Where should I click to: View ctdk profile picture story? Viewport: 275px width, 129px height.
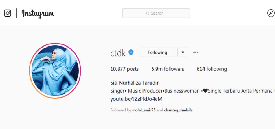(55, 71)
